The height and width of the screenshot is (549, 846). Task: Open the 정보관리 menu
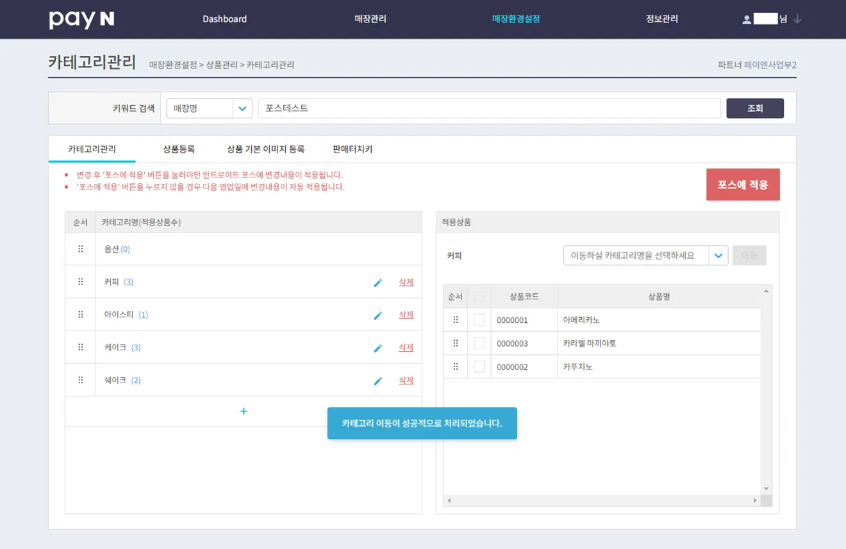[662, 19]
